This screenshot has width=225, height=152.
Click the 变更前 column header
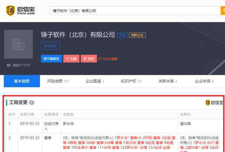68,114
